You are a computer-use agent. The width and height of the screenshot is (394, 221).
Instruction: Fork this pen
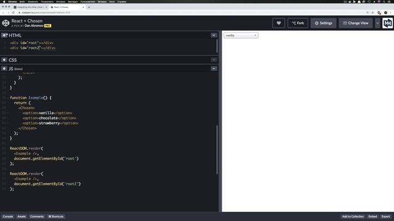[298, 23]
